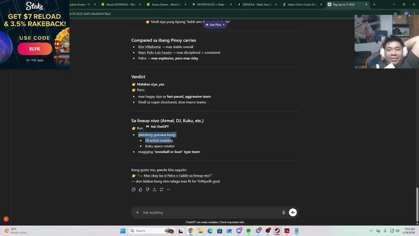Close the Pag-asa sa TI 2026 tab
Screen dimensions: 419x236
tap(366, 5)
